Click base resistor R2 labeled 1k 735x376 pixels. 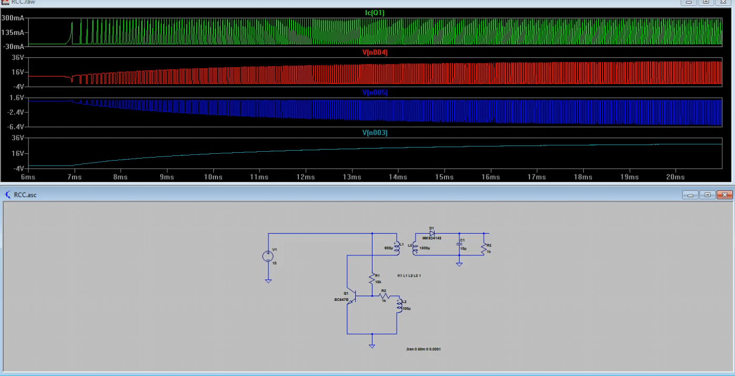tap(384, 297)
